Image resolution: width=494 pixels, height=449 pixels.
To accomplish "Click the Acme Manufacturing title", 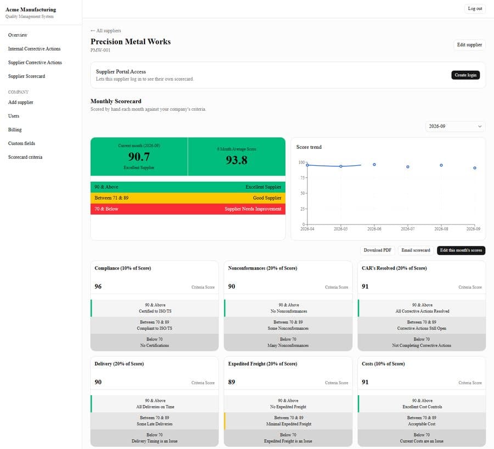I will (x=31, y=9).
